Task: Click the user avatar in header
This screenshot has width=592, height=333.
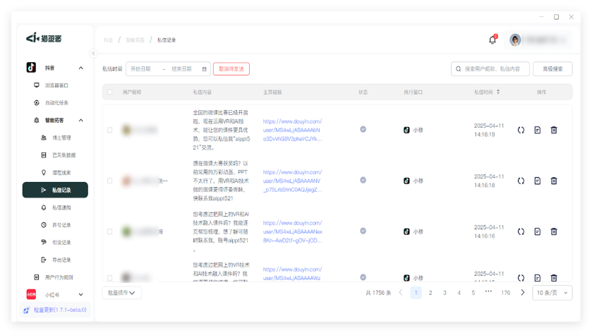Action: point(515,40)
